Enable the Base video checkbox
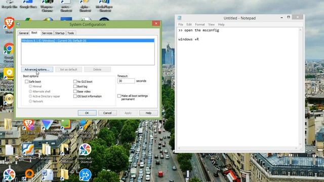This screenshot has height=182, width=324. [x=75, y=92]
